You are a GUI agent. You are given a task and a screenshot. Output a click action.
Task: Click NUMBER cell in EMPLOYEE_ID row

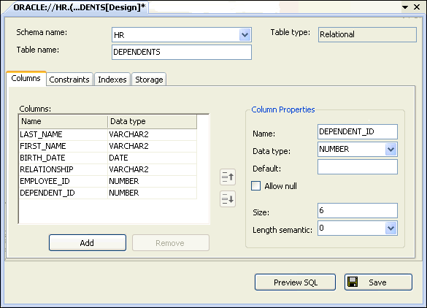click(153, 181)
